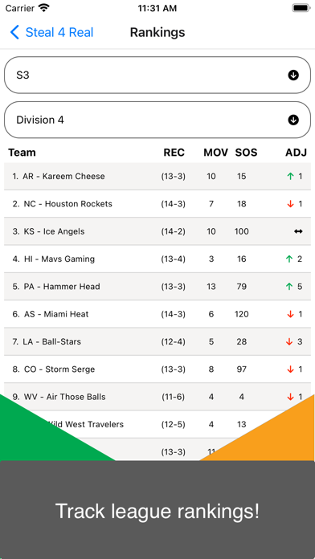Viewport: 315px width, 559px height.
Task: Click the red down arrow for Houston Rockets
Action: [290, 204]
